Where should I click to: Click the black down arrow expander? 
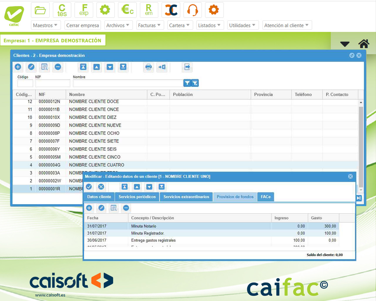(x=345, y=44)
